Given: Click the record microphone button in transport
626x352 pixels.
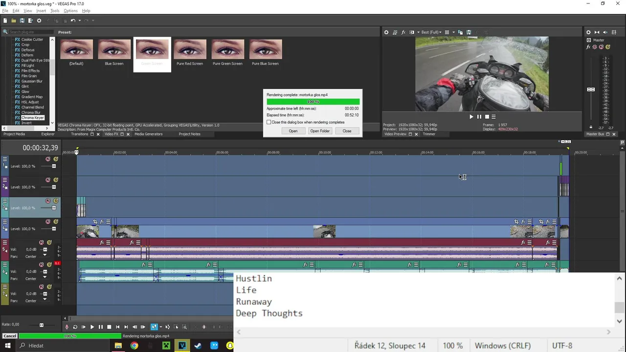Looking at the screenshot, I should (x=67, y=327).
